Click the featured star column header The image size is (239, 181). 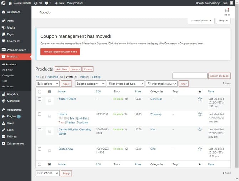(x=200, y=91)
